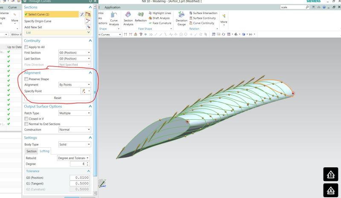Click the curve rule icon beside Select Curve

88,14
